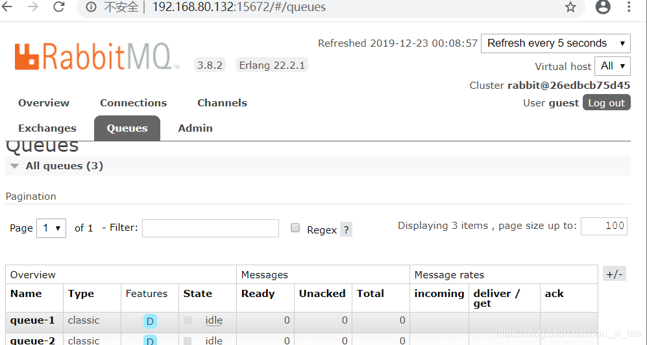Sort by the Total column header
647x345 pixels.
click(370, 294)
